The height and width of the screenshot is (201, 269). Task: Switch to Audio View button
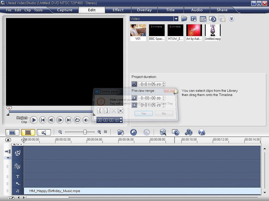tap(44, 132)
